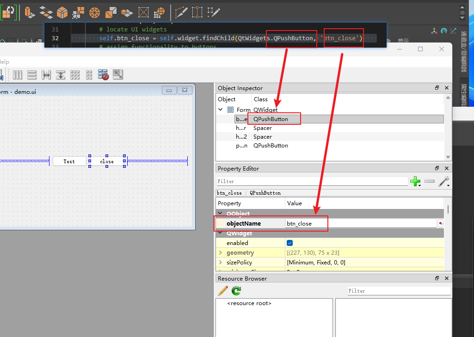Expand the sizePolicy property row
This screenshot has width=474, height=337.
pos(221,263)
